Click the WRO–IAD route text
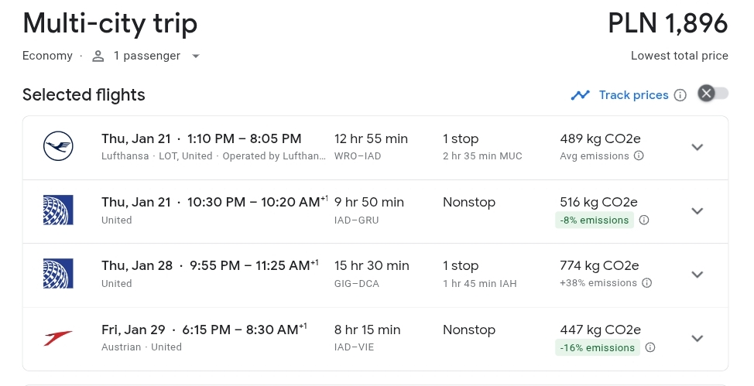 click(358, 156)
